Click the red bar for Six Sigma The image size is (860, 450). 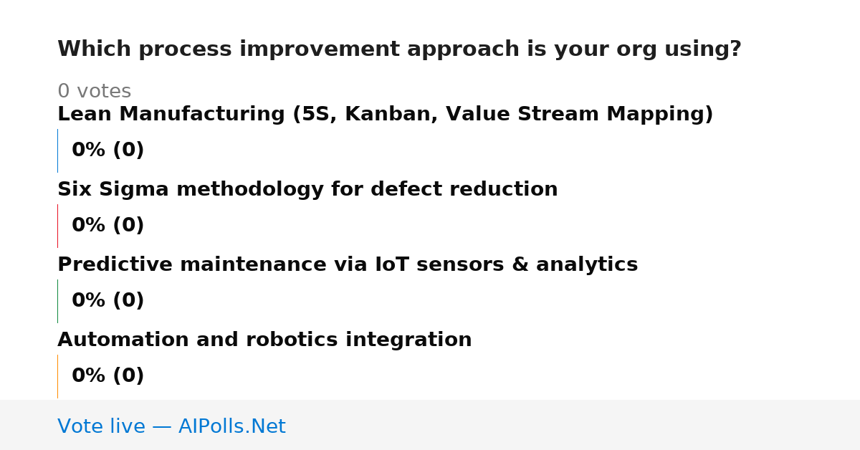pyautogui.click(x=57, y=226)
